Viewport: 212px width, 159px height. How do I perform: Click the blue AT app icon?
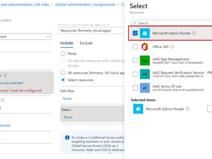pos(145,88)
